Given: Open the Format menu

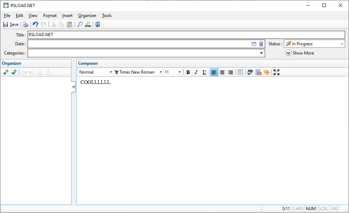Looking at the screenshot, I should pos(50,16).
